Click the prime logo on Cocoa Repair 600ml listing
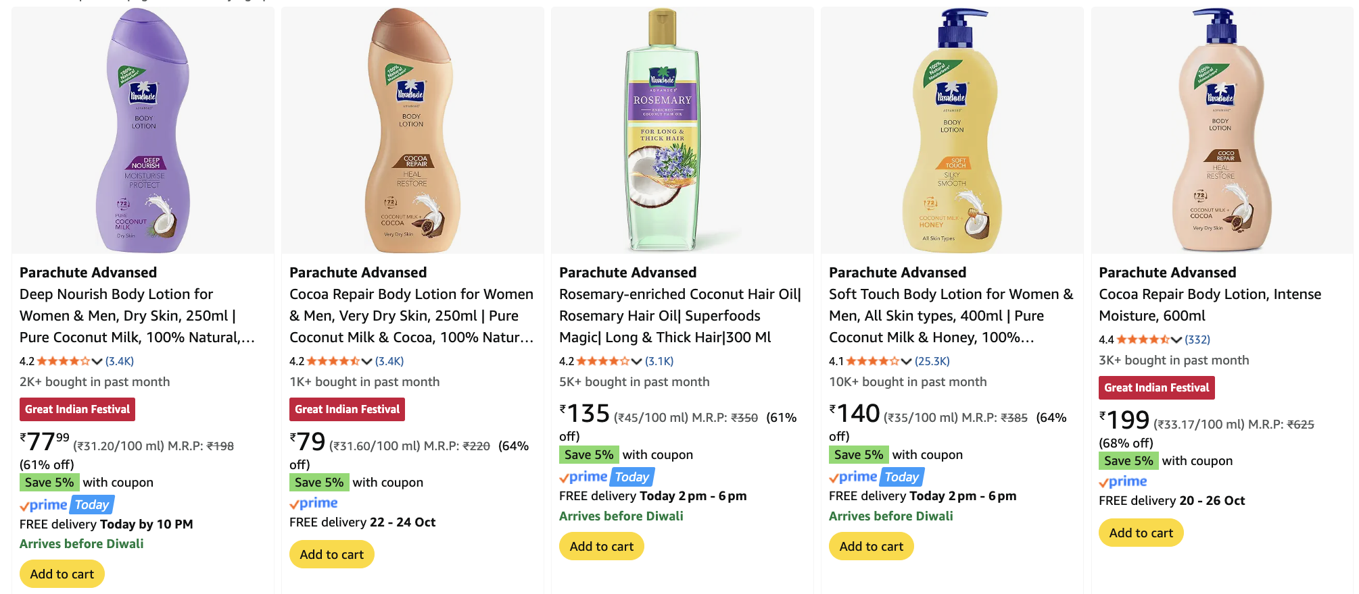The width and height of the screenshot is (1359, 594). point(1123,482)
